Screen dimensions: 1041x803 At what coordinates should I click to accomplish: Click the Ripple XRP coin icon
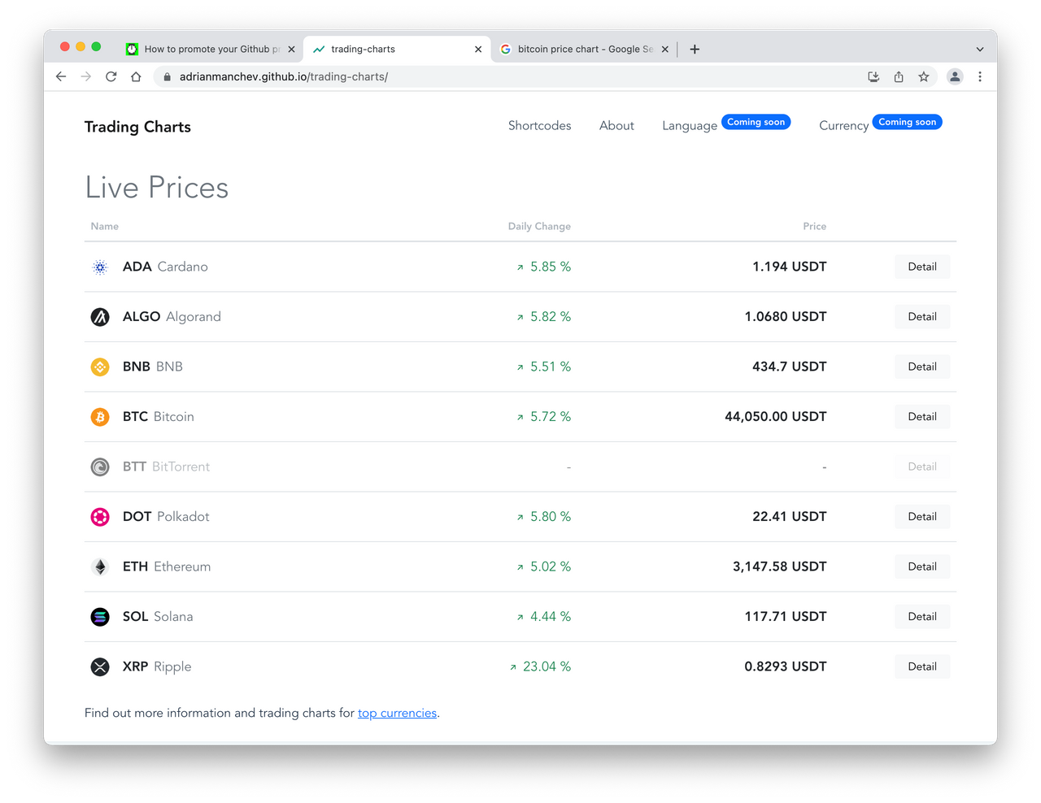point(100,666)
